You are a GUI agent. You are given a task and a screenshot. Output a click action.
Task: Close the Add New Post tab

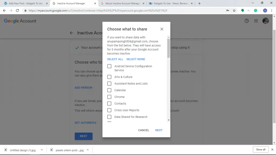[47, 3]
